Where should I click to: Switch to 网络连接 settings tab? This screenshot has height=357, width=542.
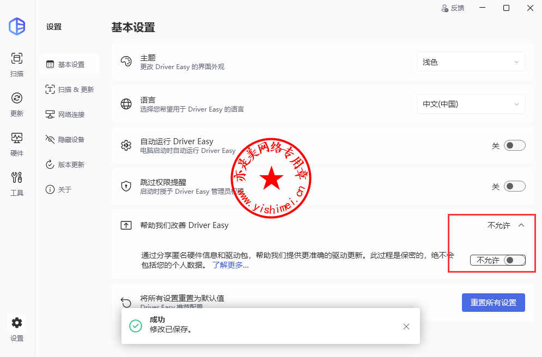pyautogui.click(x=69, y=114)
